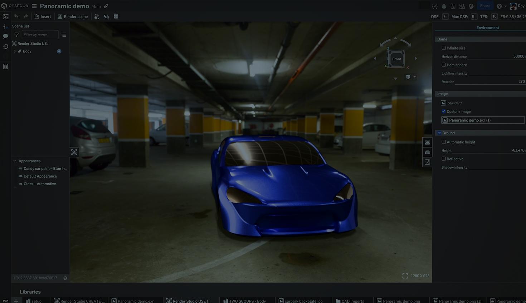
Task: Open the Scene list panel icon
Action: 5,16
